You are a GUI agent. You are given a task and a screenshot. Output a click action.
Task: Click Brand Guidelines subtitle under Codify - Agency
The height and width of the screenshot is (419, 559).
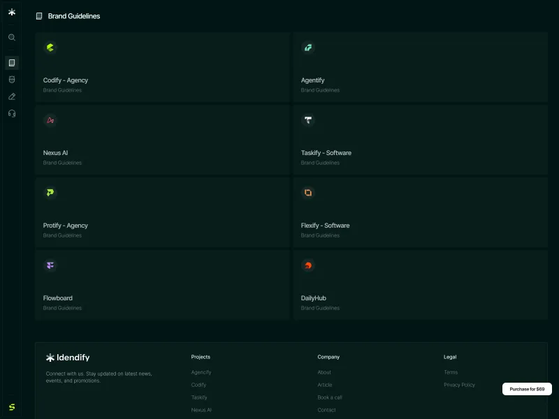62,90
